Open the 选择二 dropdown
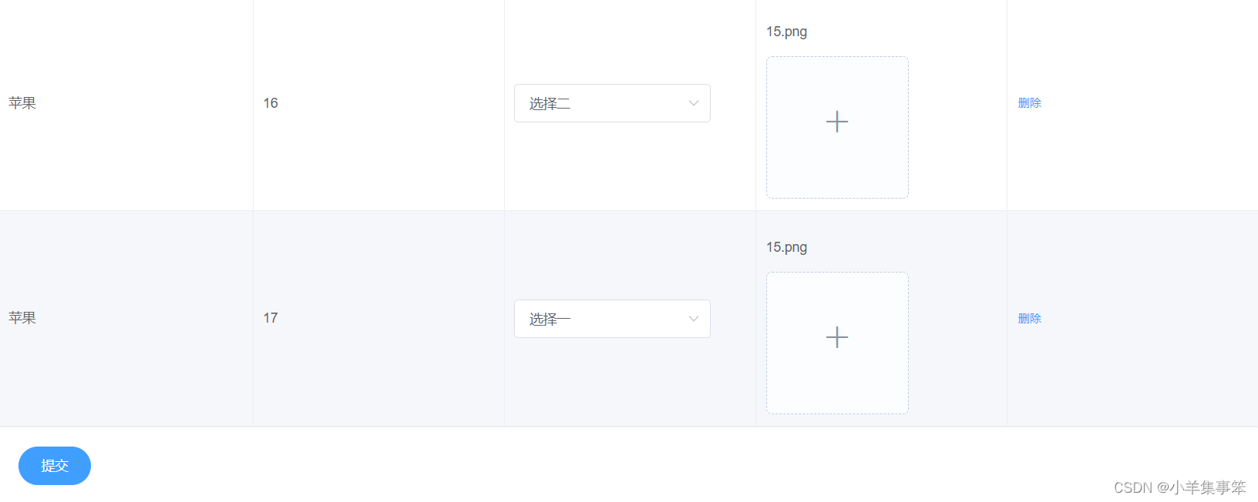 [x=612, y=103]
